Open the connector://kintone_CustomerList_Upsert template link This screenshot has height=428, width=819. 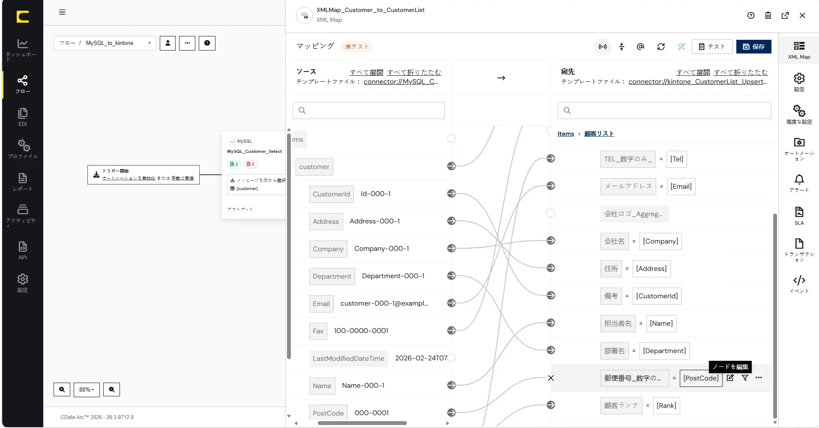[x=698, y=82]
